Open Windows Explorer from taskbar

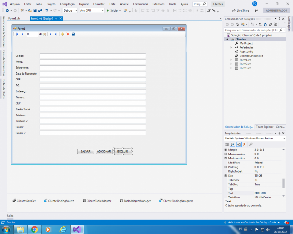(20, 229)
